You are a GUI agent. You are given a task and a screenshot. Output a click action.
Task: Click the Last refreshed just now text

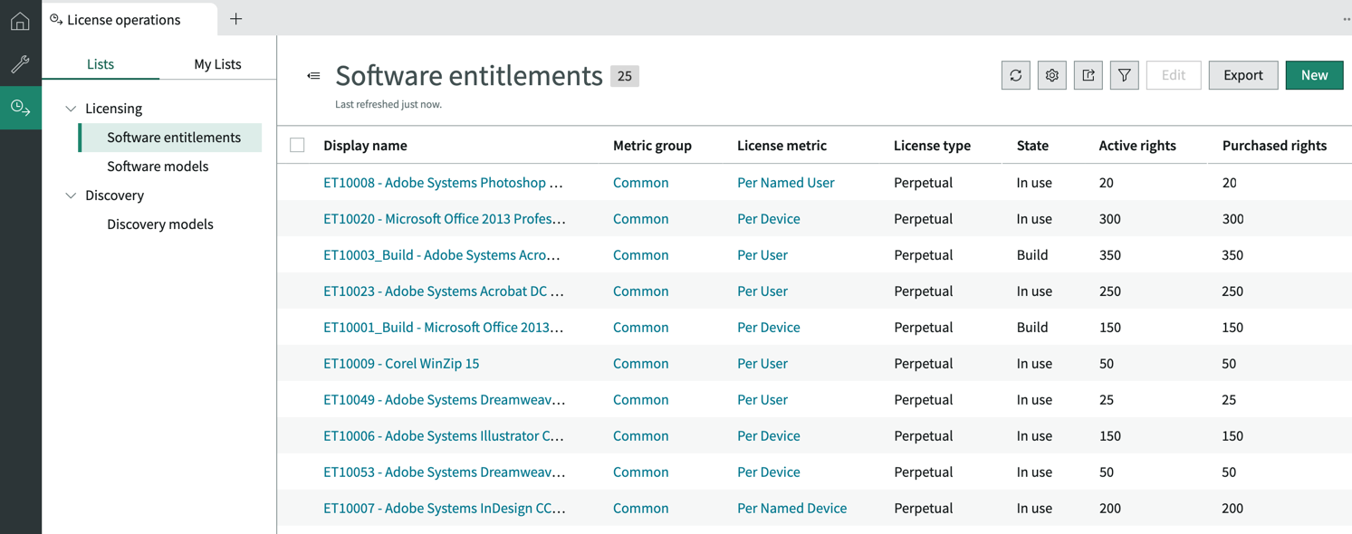[388, 104]
